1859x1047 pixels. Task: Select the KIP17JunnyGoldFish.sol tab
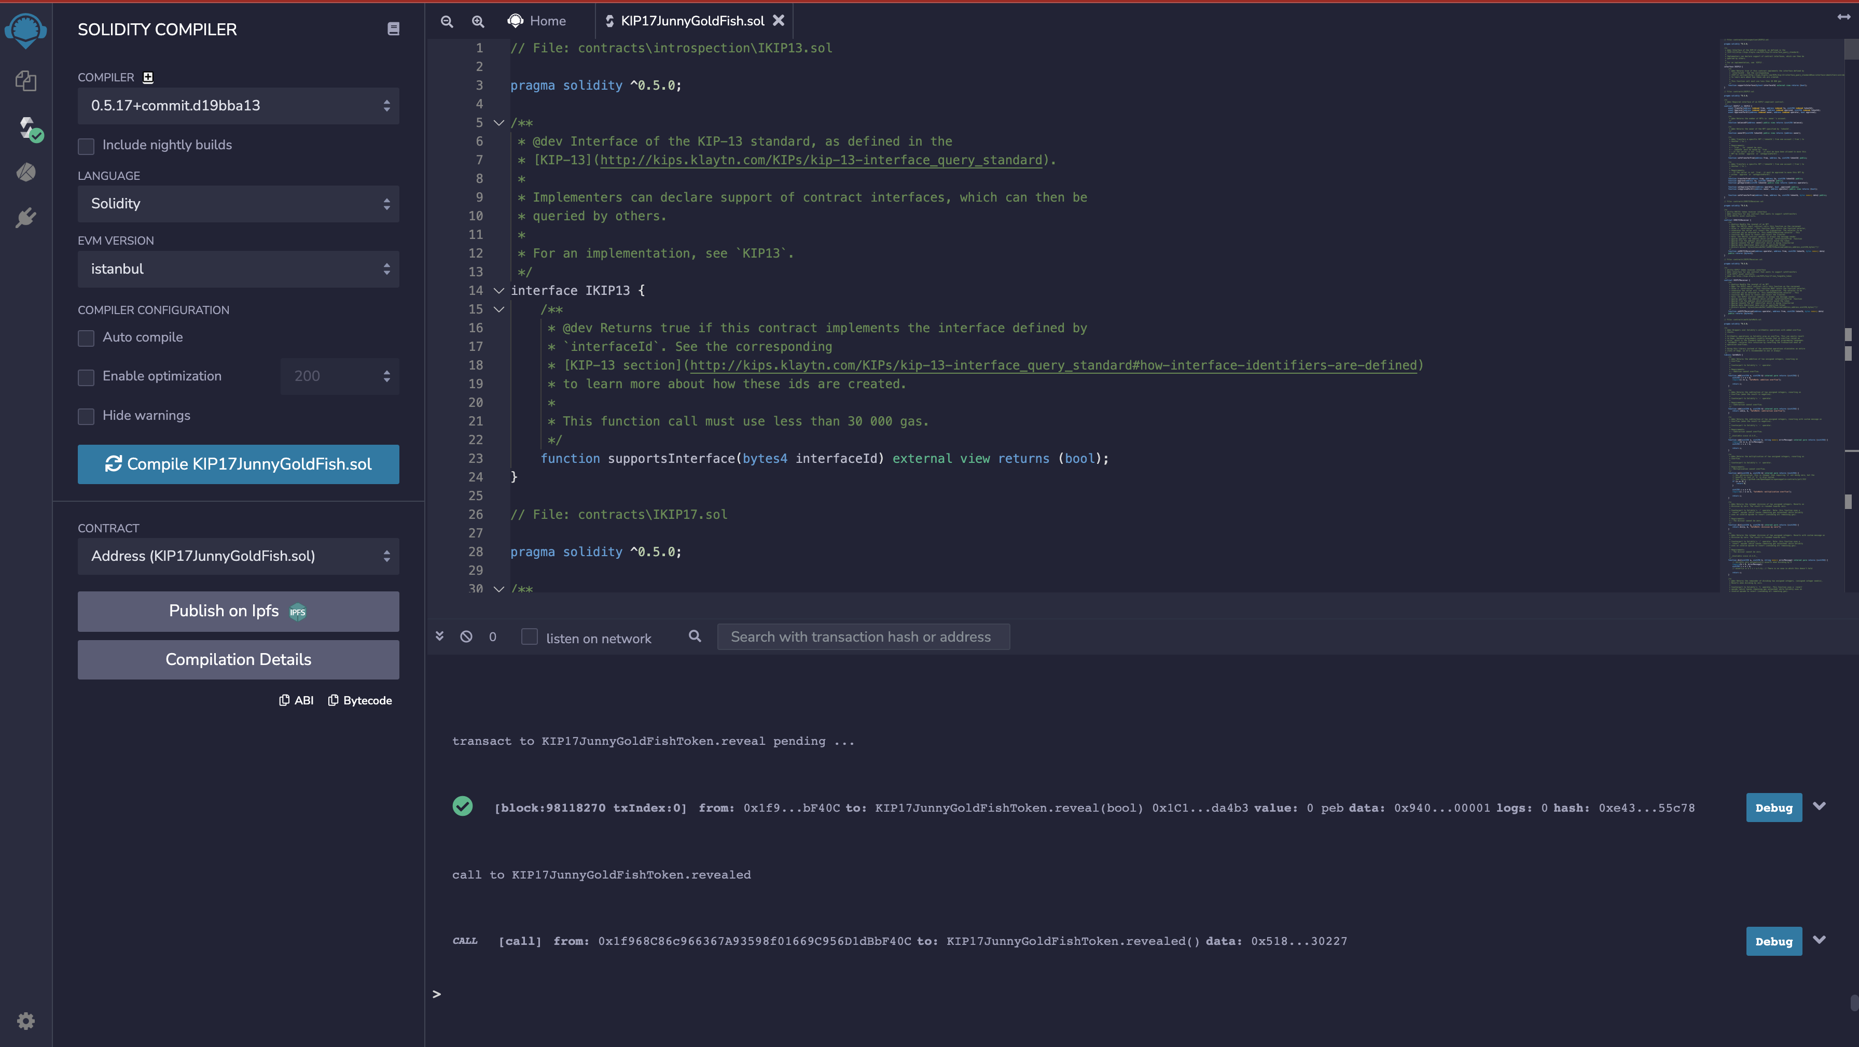pyautogui.click(x=691, y=22)
